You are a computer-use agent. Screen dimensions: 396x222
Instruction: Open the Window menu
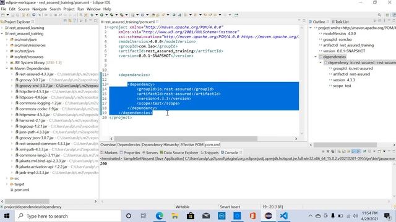[93, 9]
